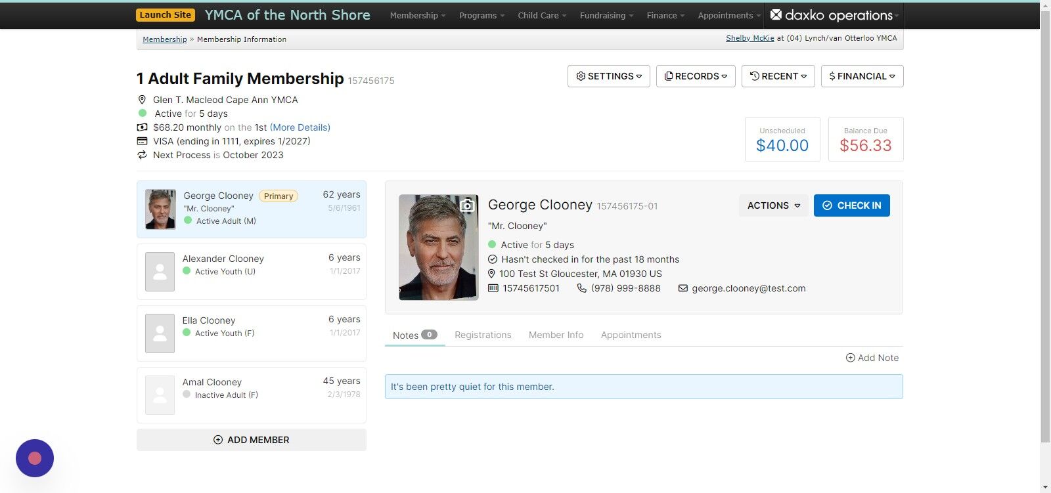The height and width of the screenshot is (493, 1051).
Task: Click George Clooney's large profile photo
Action: (x=439, y=247)
